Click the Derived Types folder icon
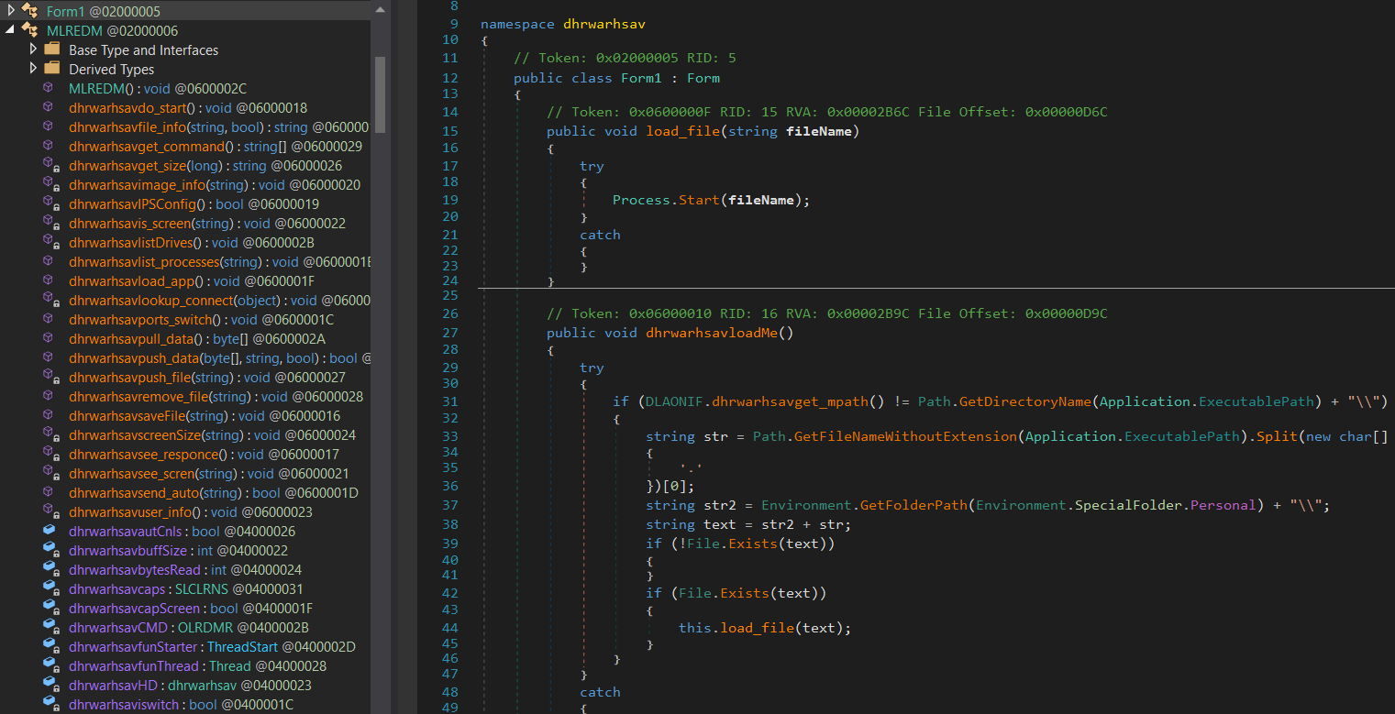1395x714 pixels. coord(52,69)
